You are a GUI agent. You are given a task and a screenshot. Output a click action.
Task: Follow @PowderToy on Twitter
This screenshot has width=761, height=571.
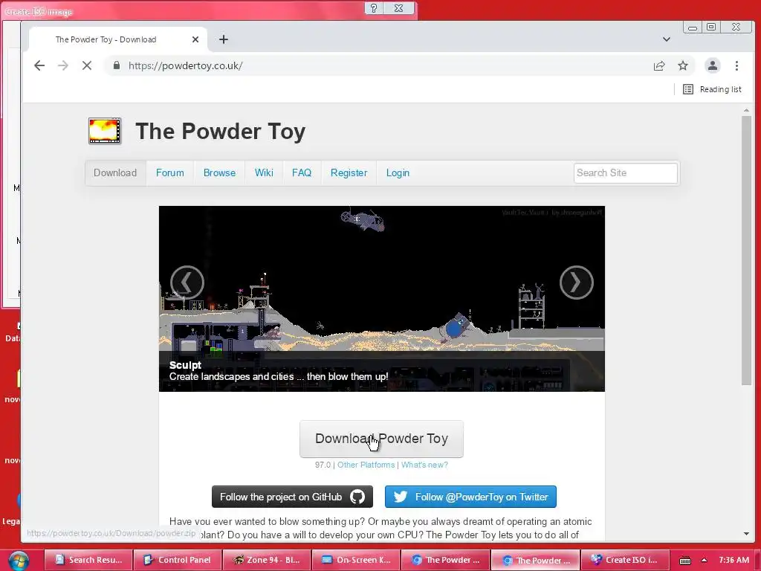(x=470, y=497)
